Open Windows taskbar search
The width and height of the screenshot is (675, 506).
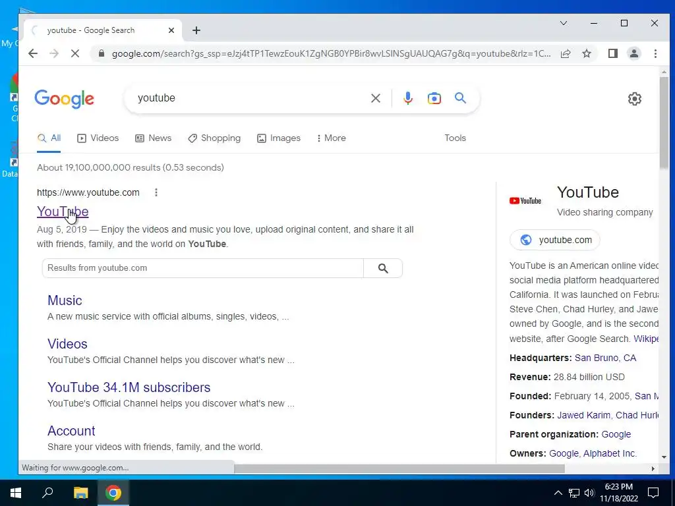coord(47,493)
